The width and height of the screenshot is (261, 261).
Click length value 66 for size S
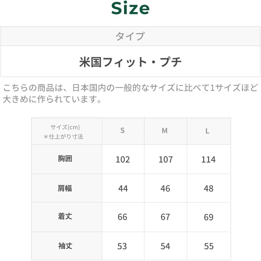tap(122, 217)
